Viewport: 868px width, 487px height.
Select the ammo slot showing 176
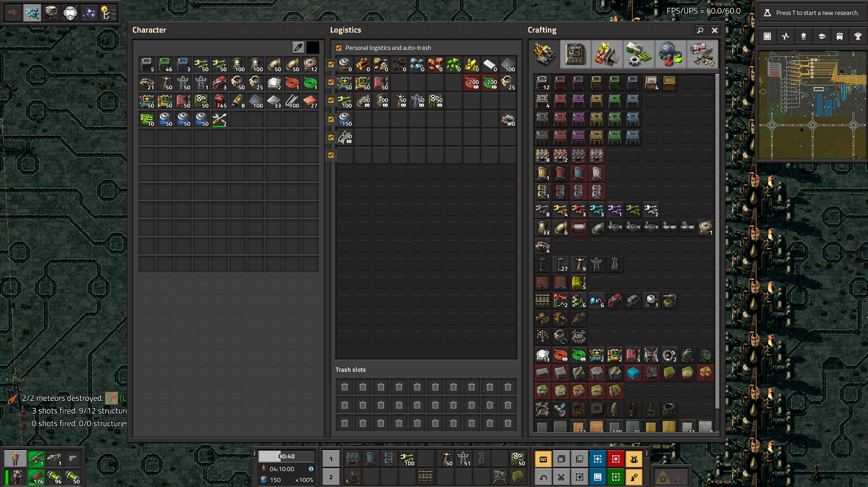click(37, 477)
